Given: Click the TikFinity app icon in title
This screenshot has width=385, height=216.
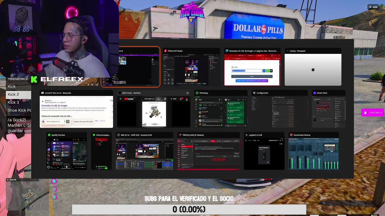Looking at the screenshot, I should tap(180, 135).
